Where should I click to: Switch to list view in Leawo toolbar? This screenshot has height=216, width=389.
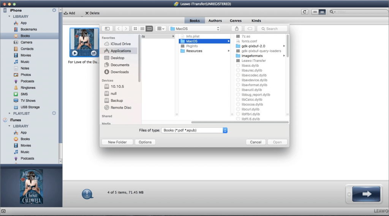click(315, 12)
